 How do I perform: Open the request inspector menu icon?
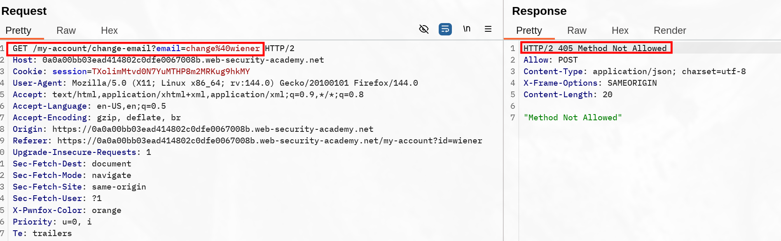tap(488, 29)
